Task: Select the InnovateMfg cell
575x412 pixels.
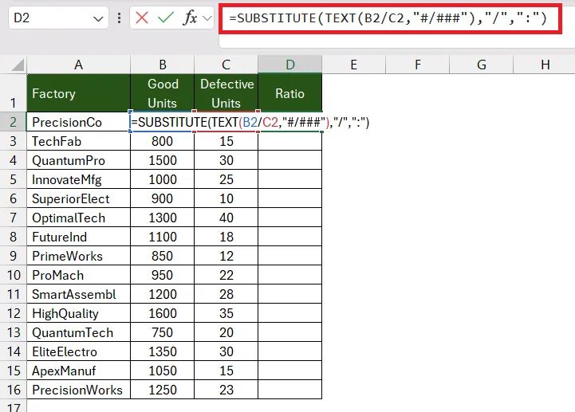Action: click(x=78, y=179)
